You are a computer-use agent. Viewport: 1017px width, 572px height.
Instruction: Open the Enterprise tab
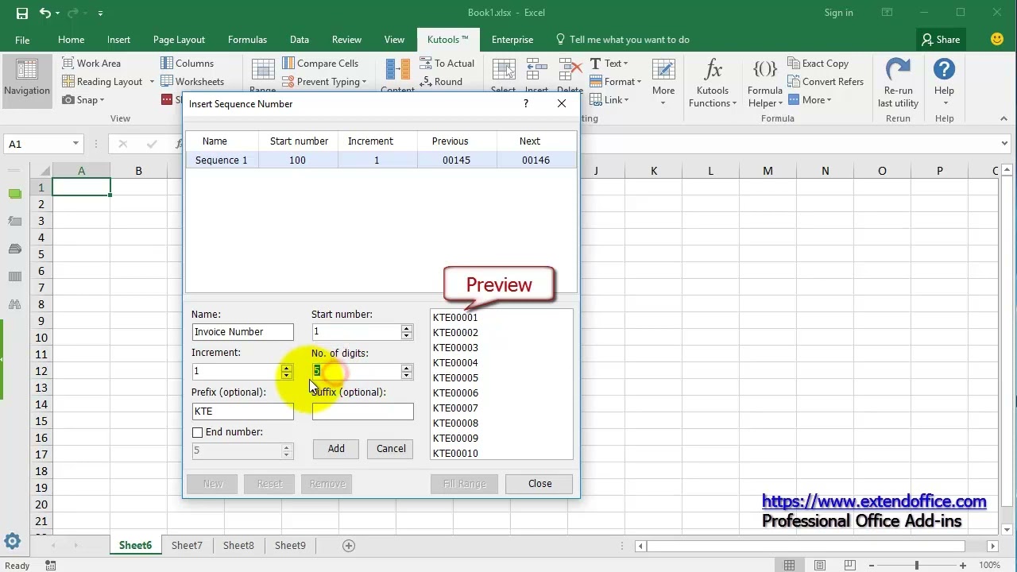pyautogui.click(x=512, y=40)
